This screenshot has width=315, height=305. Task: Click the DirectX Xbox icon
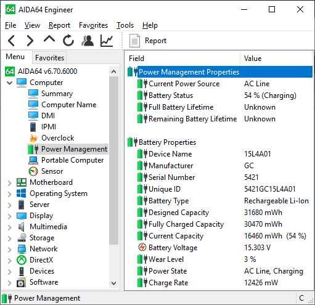pyautogui.click(x=22, y=260)
